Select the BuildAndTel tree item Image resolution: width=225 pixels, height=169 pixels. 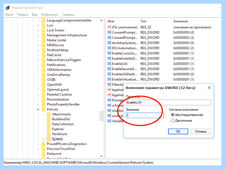(x=61, y=119)
